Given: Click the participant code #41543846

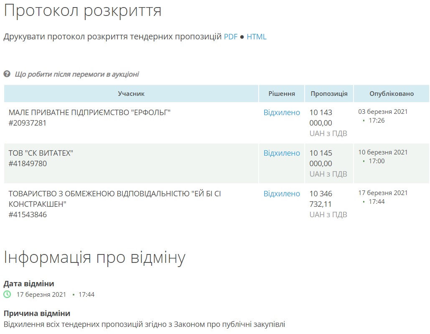Looking at the screenshot, I should tap(28, 215).
